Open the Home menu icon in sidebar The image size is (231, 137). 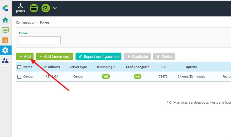(5, 20)
